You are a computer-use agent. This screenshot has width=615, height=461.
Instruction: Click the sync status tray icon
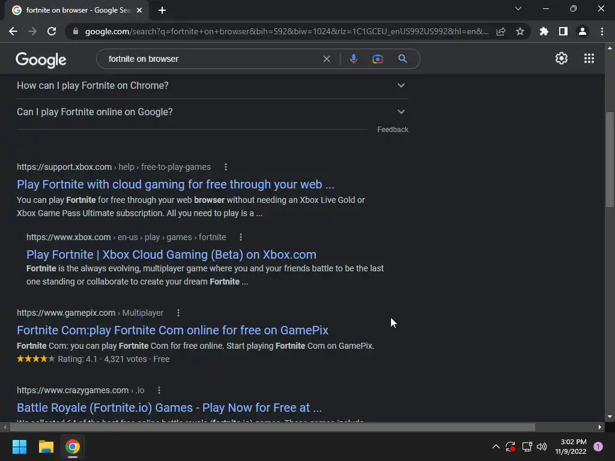[510, 447]
